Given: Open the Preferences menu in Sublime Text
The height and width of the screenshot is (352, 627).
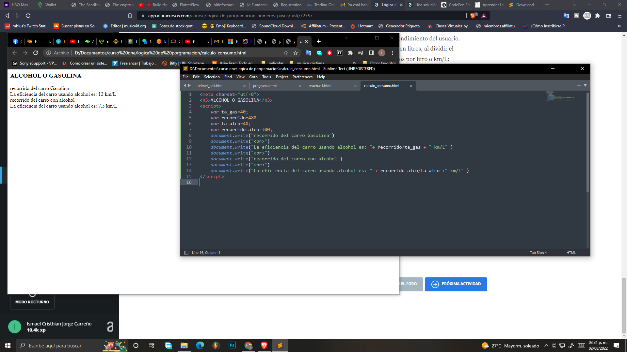Looking at the screenshot, I should point(302,77).
